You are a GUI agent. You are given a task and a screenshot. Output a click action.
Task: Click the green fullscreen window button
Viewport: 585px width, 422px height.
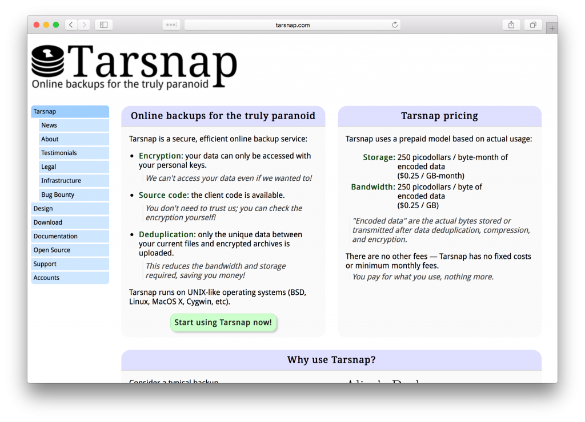click(x=56, y=25)
